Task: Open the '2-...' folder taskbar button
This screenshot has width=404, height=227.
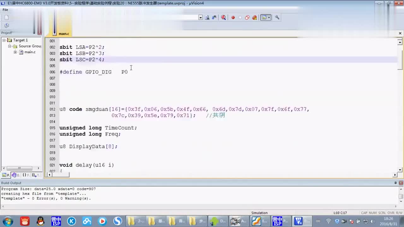Action: pos(136,221)
